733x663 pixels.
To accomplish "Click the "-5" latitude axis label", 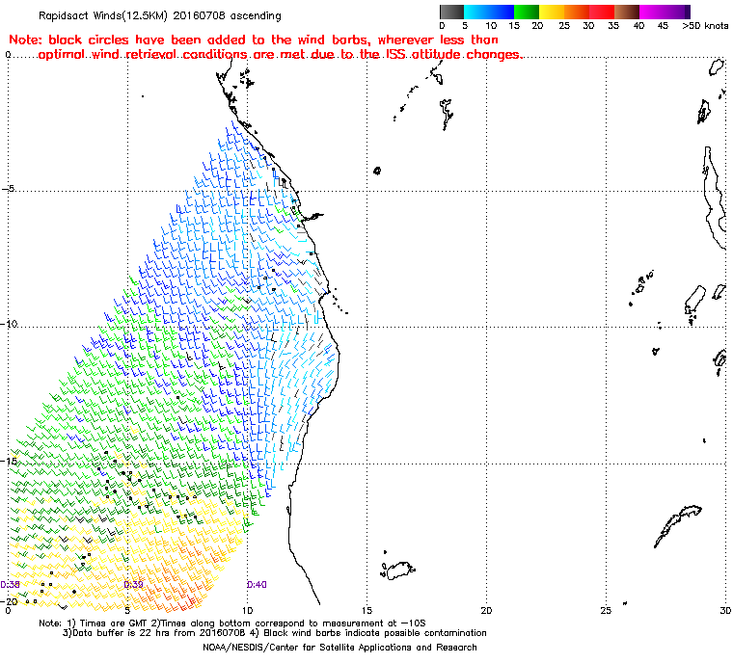I will pyautogui.click(x=8, y=189).
